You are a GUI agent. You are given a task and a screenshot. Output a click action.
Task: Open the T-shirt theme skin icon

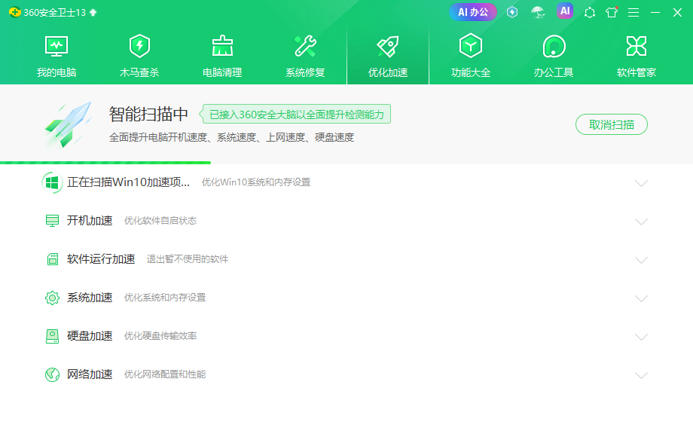(612, 11)
